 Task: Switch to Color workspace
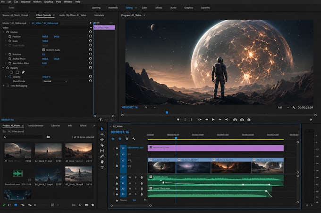coord(144,8)
